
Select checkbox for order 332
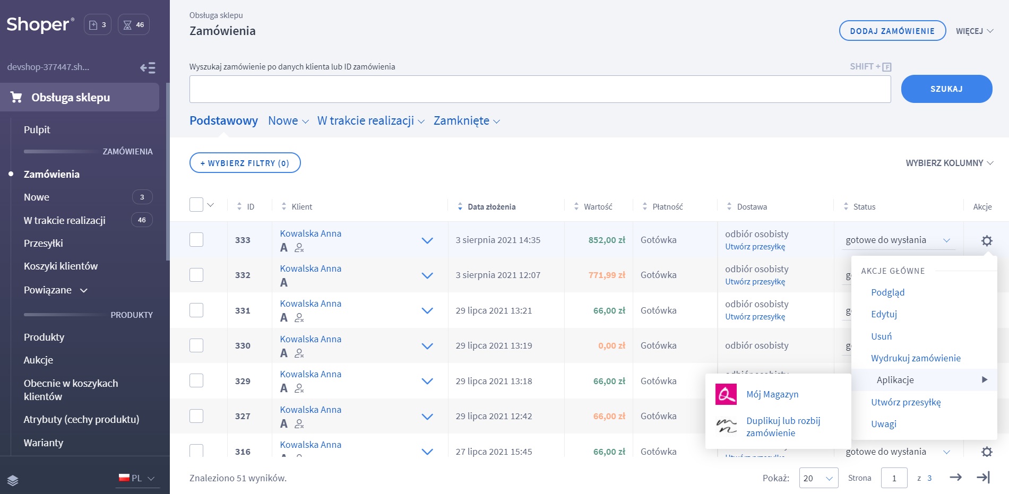point(196,275)
